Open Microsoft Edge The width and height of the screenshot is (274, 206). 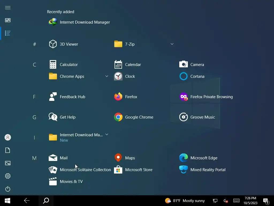pyautogui.click(x=198, y=158)
